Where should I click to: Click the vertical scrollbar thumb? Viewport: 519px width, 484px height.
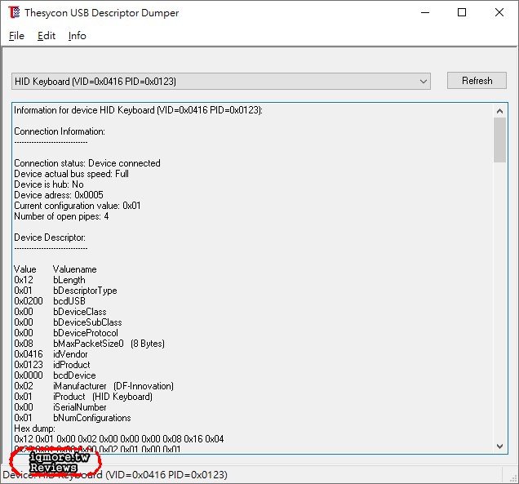499,140
